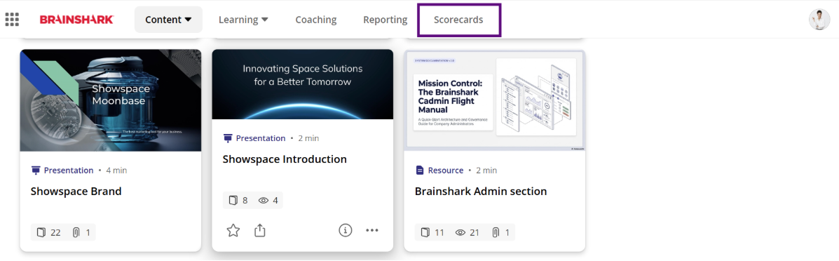Click the resource document icon on Admin section card
The height and width of the screenshot is (261, 839).
point(420,170)
